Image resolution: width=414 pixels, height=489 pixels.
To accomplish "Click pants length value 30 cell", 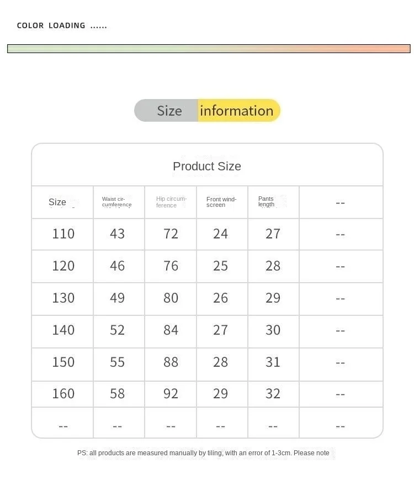I will tap(273, 330).
